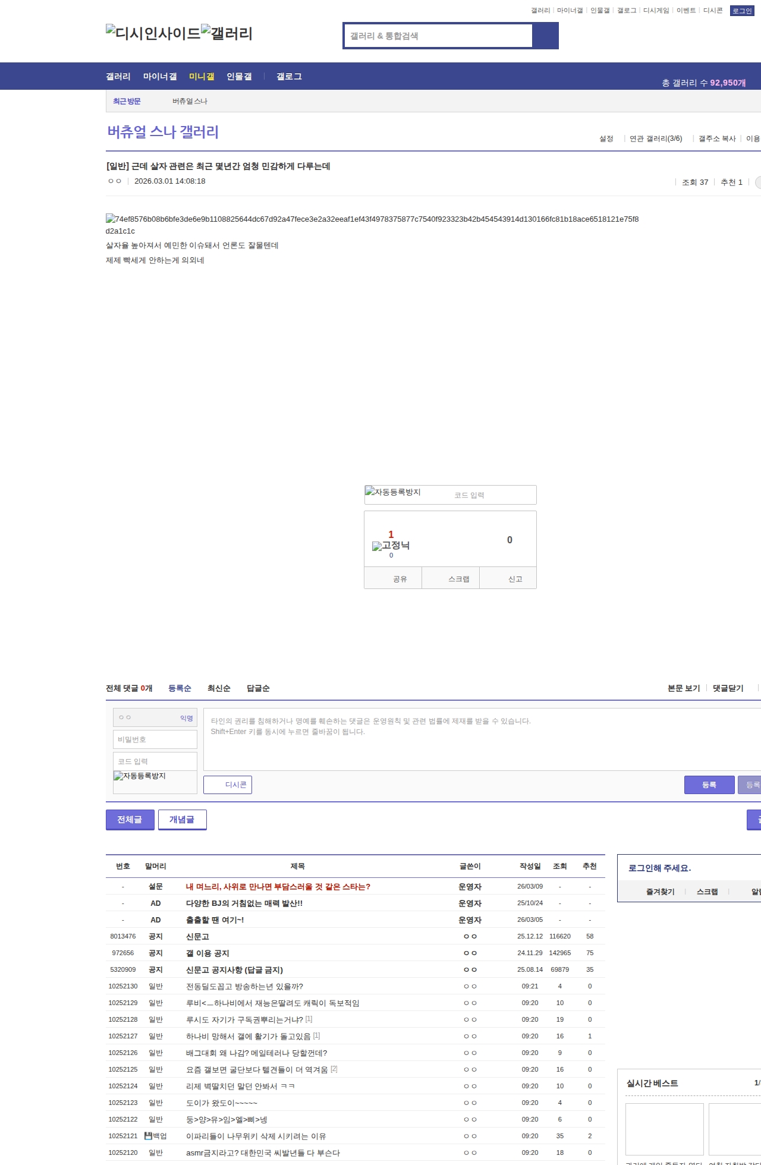Click the 비밀번호 input field
Image resolution: width=761 pixels, height=1165 pixels.
(x=155, y=739)
